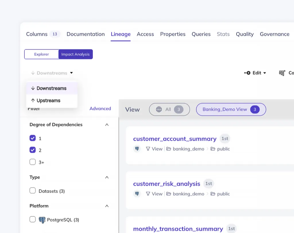Click PostgreSQL icon beside customer_risk_analysis

click(x=137, y=194)
